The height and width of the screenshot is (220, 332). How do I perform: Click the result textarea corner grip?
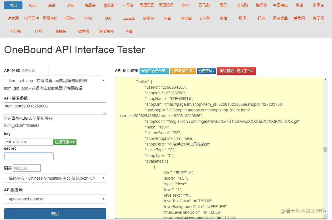click(x=326, y=217)
